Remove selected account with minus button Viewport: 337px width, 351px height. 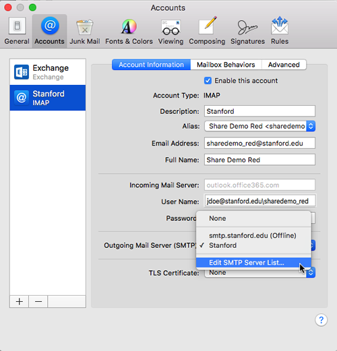click(x=38, y=301)
